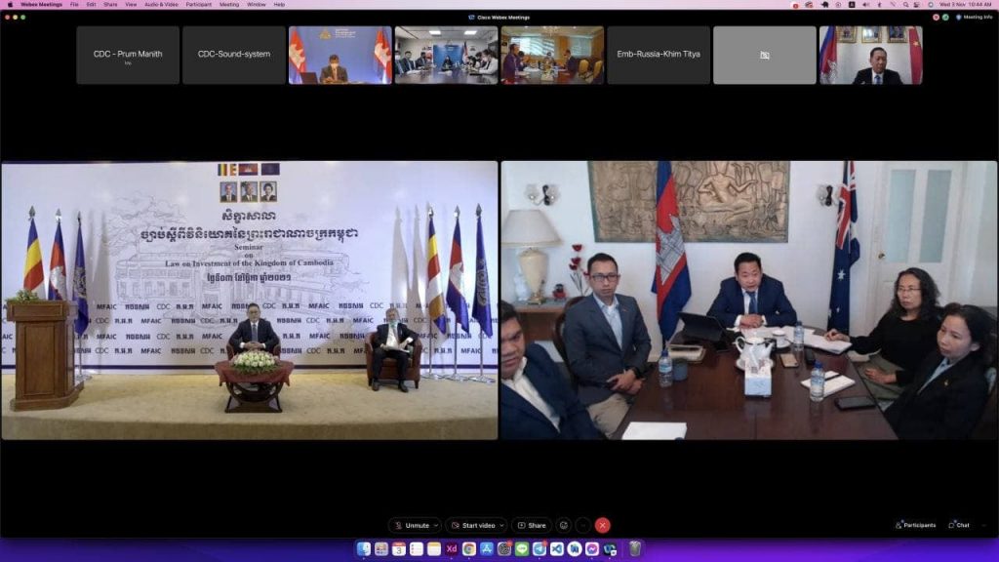Open Visual Studio Code in the dock
Screen dimensions: 999x562
[557, 549]
